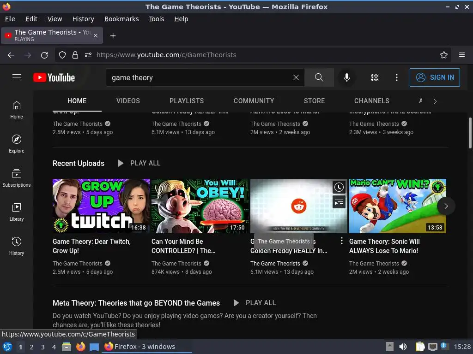Open 'Game Theory: Dear Twitch, Grow Up!' title
The width and height of the screenshot is (473, 354).
point(92,246)
